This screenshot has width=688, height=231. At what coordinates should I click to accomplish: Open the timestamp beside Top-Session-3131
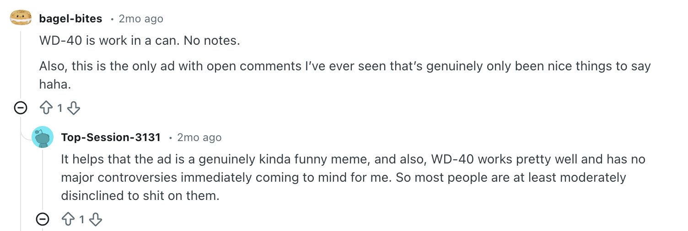tap(199, 137)
